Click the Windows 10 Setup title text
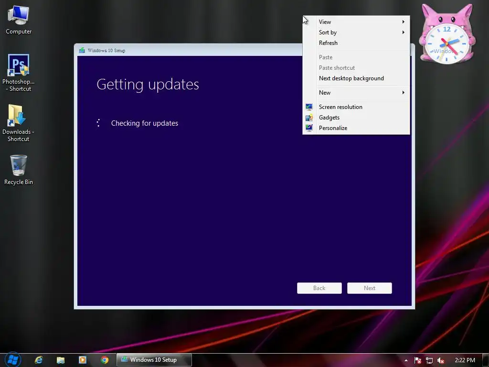The image size is (489, 367). coord(106,51)
